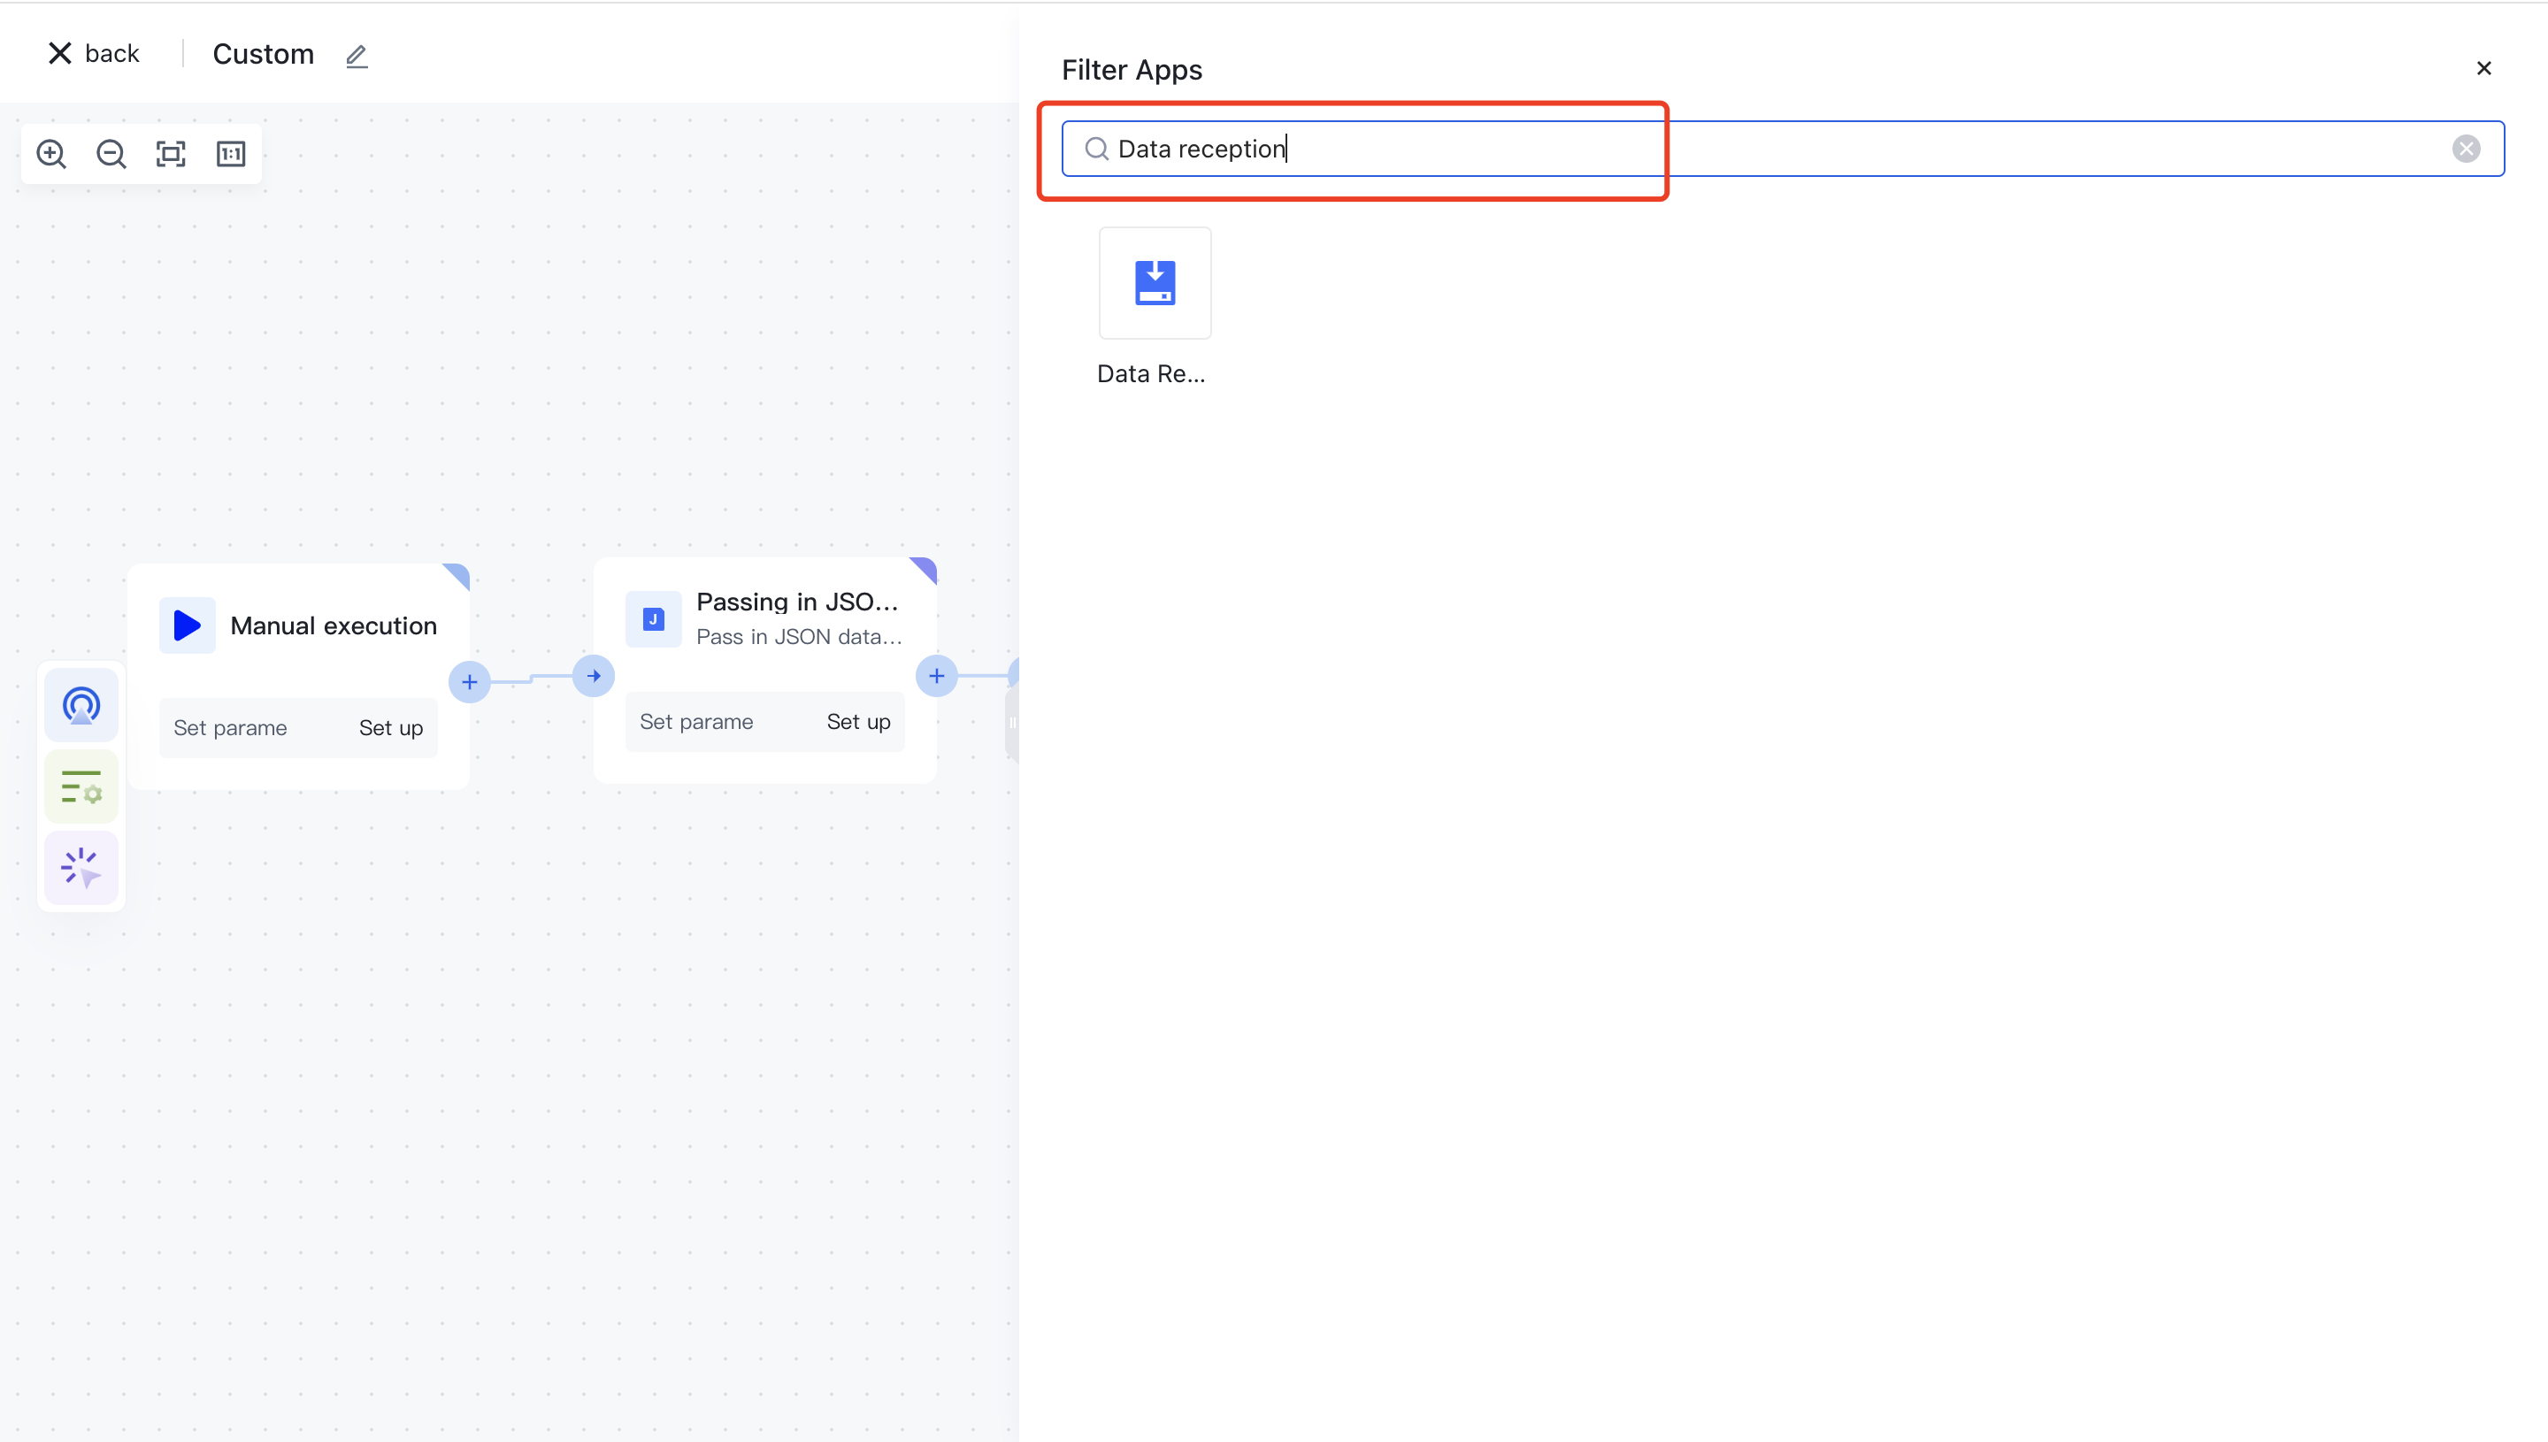Click Set up on Passing in JSON node
This screenshot has height=1442, width=2548.
point(857,722)
